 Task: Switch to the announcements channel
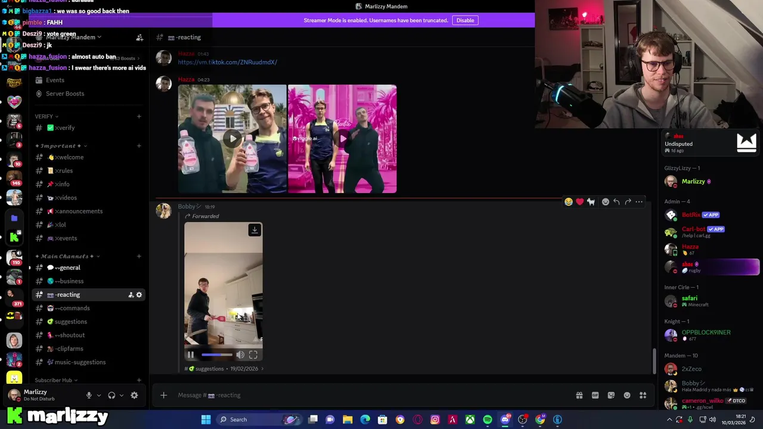pos(88,211)
